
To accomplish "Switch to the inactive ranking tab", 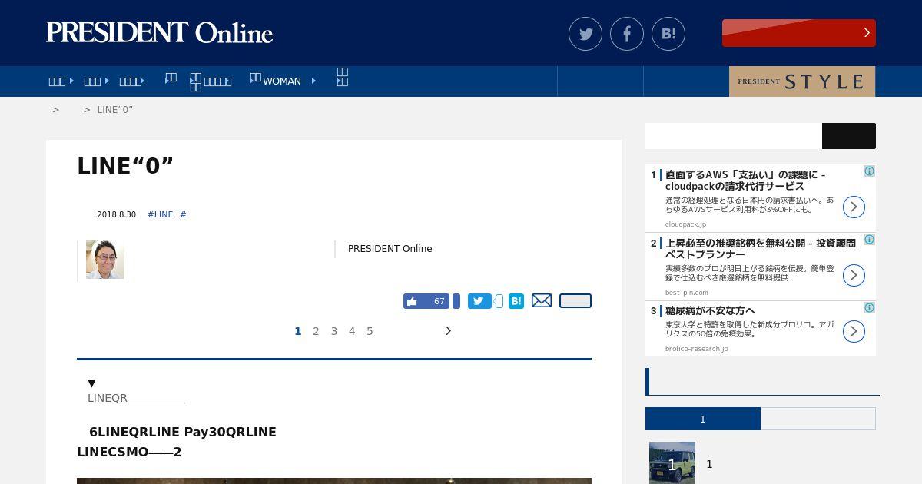I will (818, 419).
